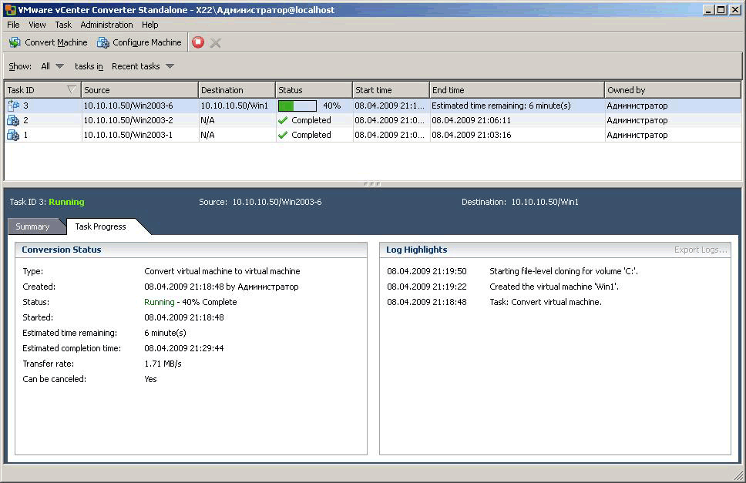This screenshot has height=483, width=746.
Task: Sort by the Destination column header
Action: point(237,90)
